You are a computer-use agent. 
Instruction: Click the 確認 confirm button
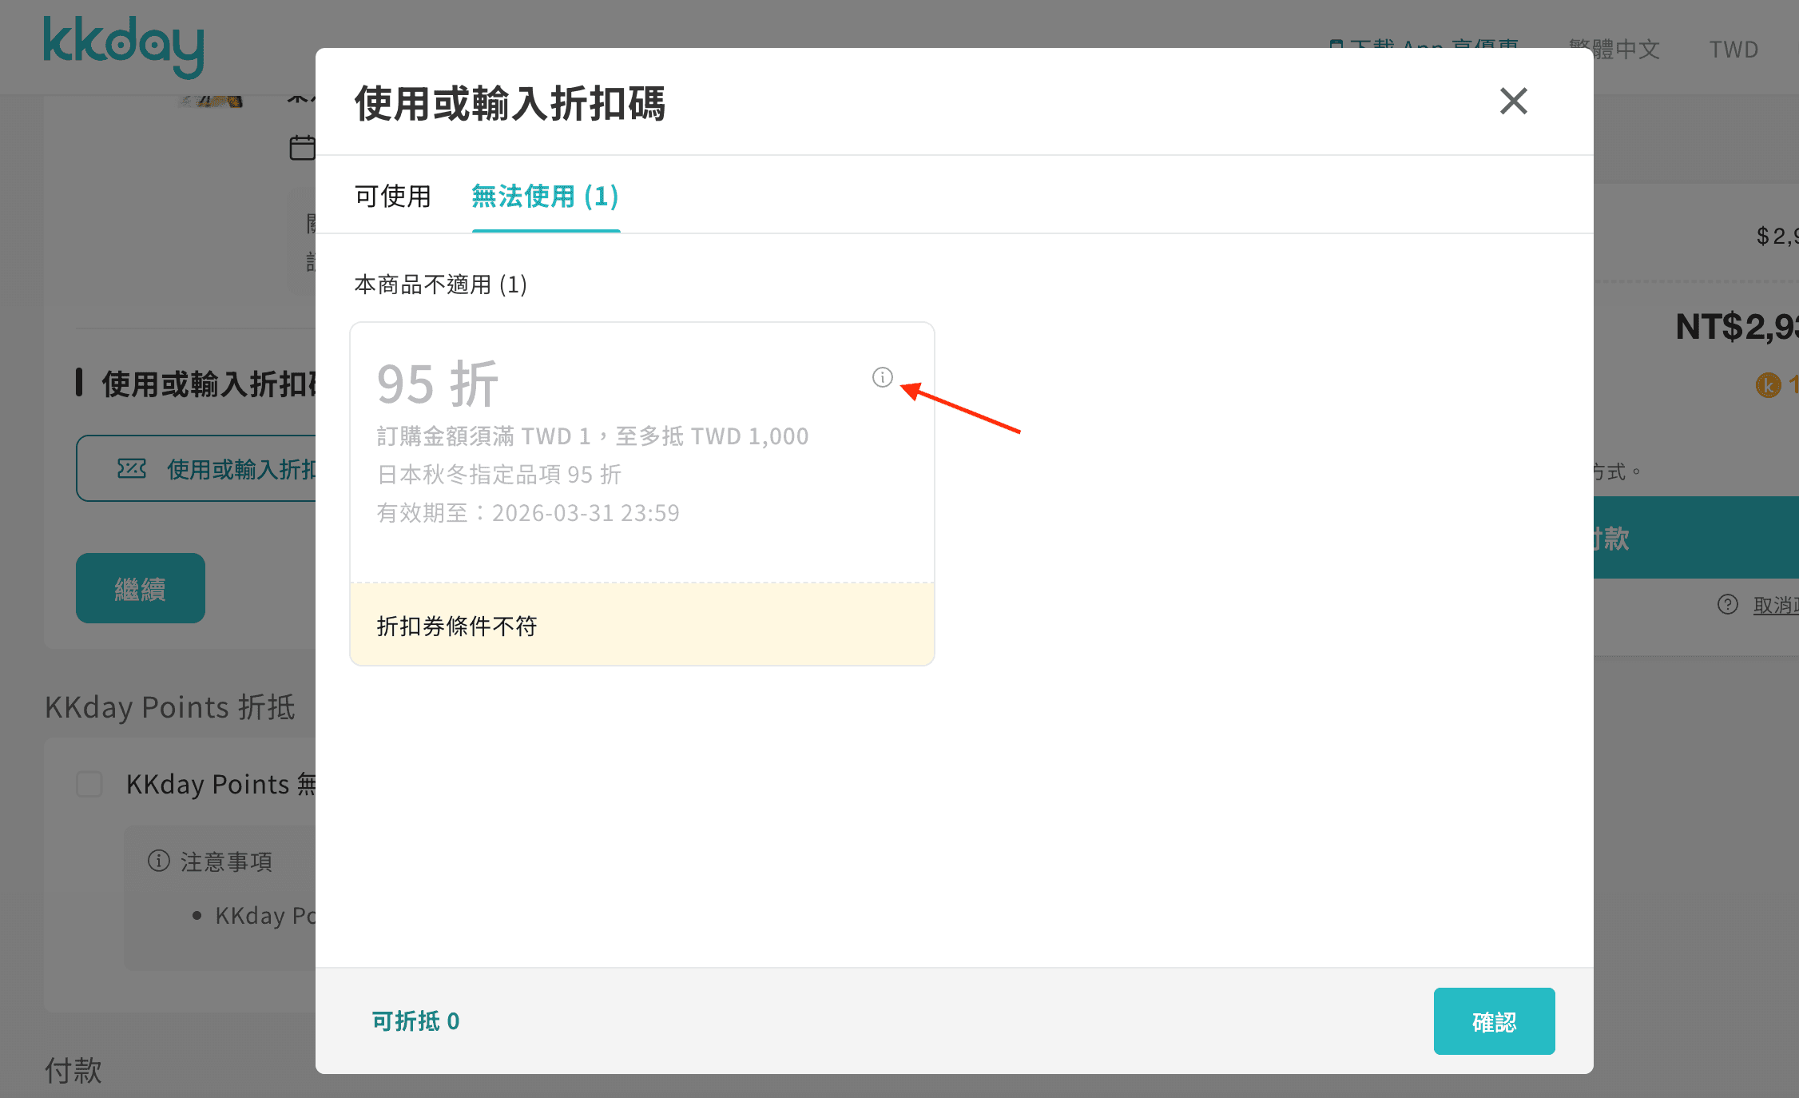(x=1494, y=1020)
